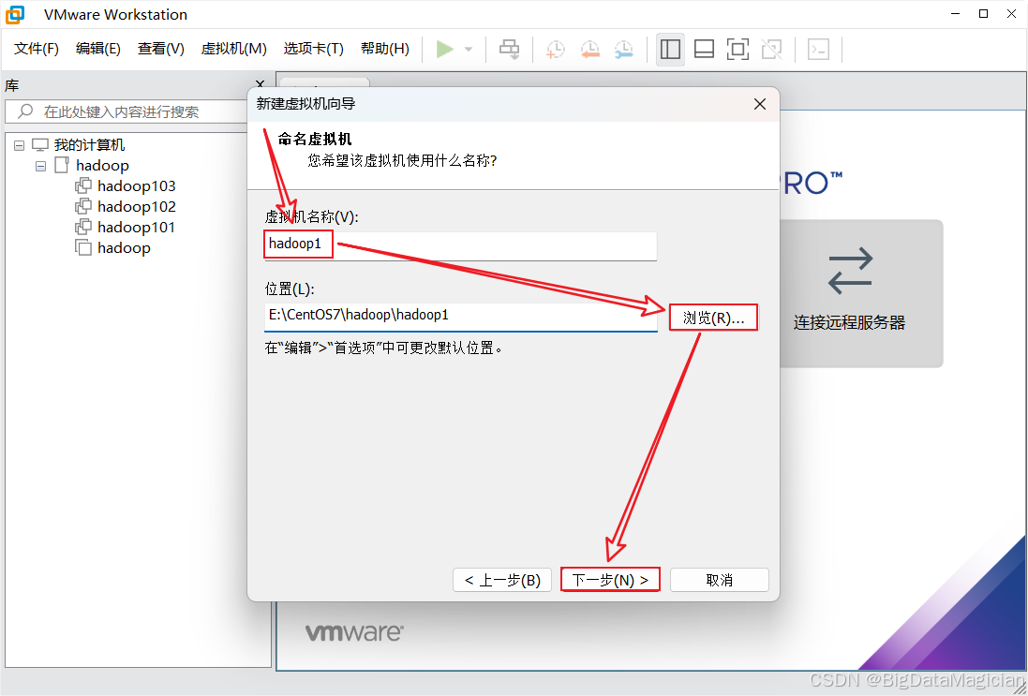
Task: Click the enter full screen icon
Action: [x=738, y=49]
